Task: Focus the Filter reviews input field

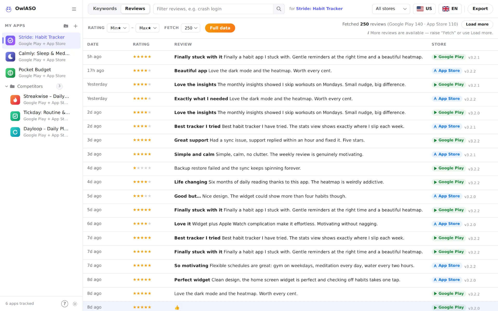Action: pos(213,9)
